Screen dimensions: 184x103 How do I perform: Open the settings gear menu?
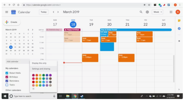[x=147, y=12]
